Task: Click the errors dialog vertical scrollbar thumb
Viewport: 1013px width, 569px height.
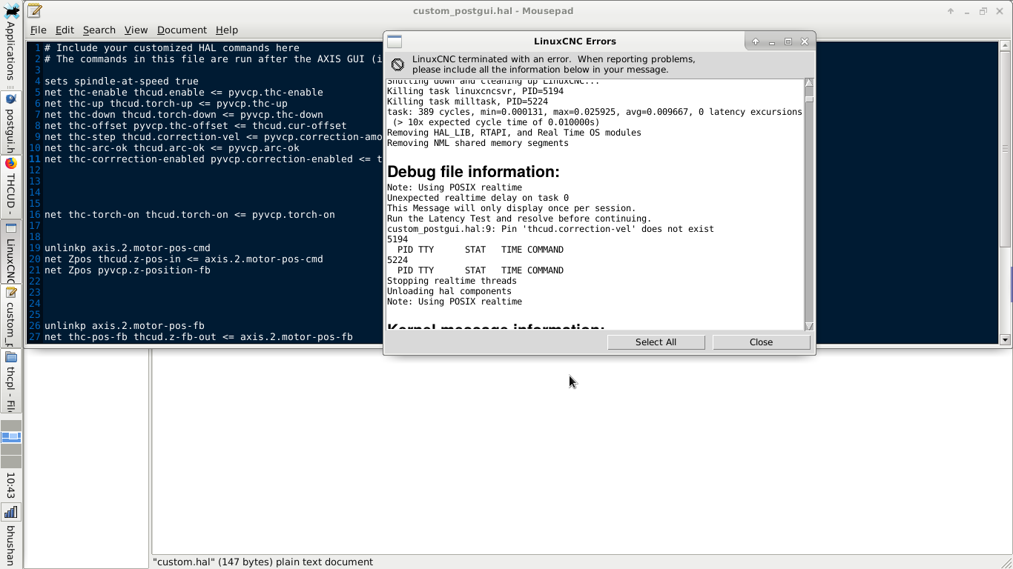Action: point(809,99)
